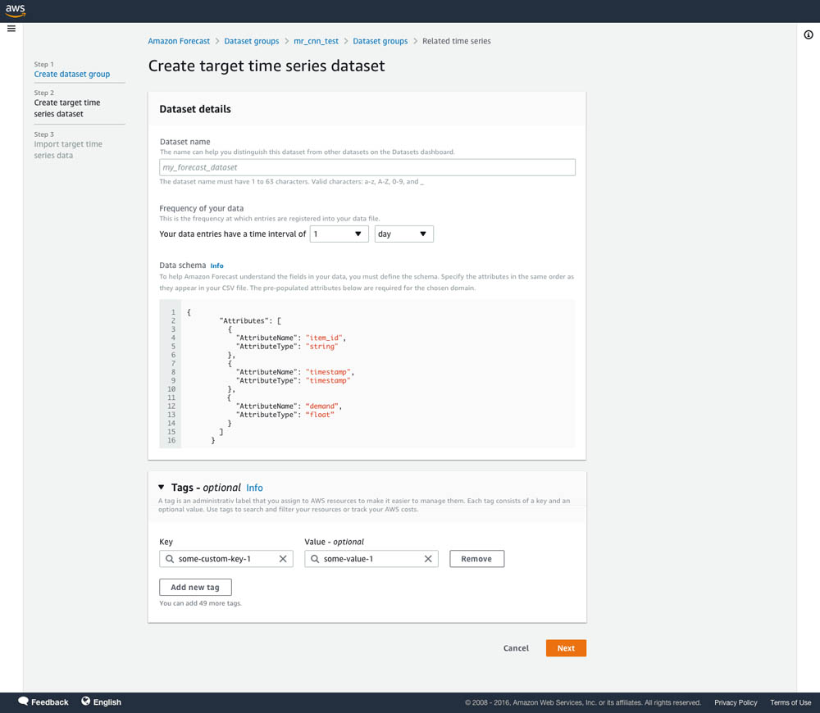Viewport: 820px width, 713px height.
Task: Click the "string" attribute type in schema
Action: (x=321, y=346)
